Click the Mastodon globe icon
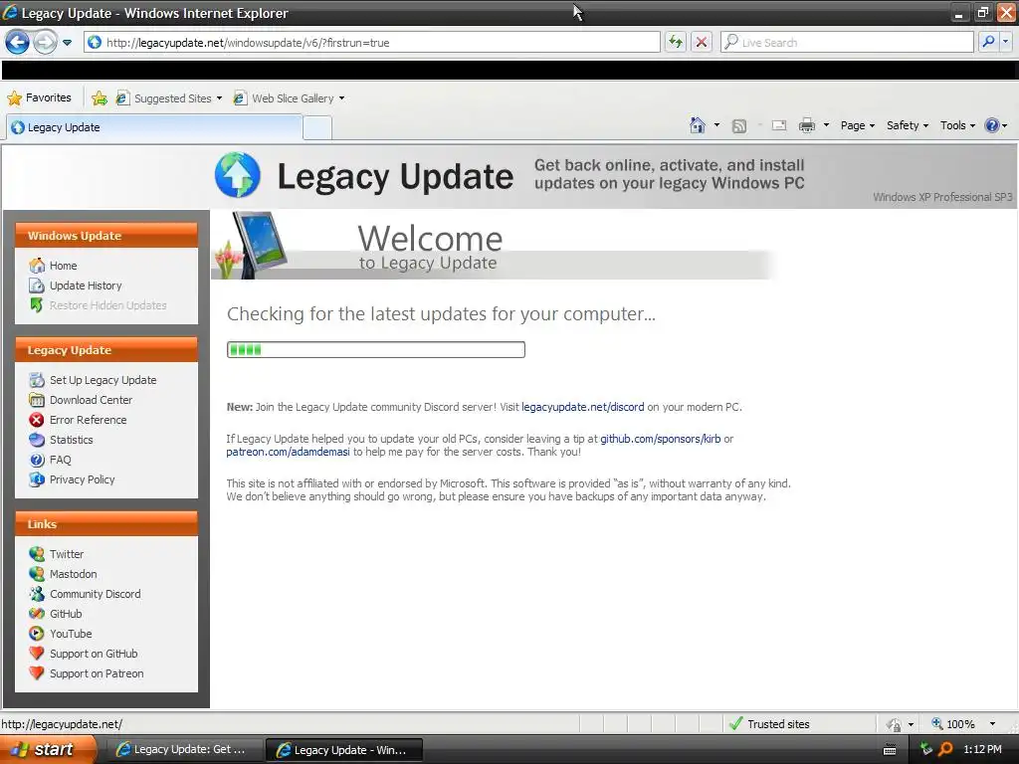Image resolution: width=1019 pixels, height=764 pixels. tap(37, 574)
